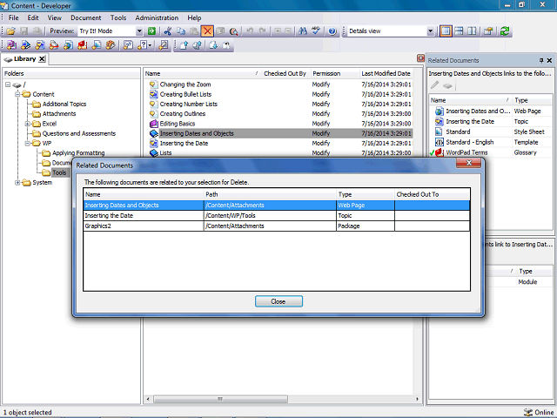Viewport: 557px width, 418px height.
Task: Select the single pane layout toggle
Action: (446, 31)
